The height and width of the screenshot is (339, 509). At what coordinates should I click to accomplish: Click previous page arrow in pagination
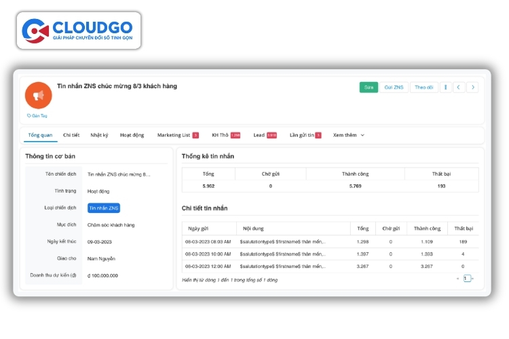coord(459,279)
